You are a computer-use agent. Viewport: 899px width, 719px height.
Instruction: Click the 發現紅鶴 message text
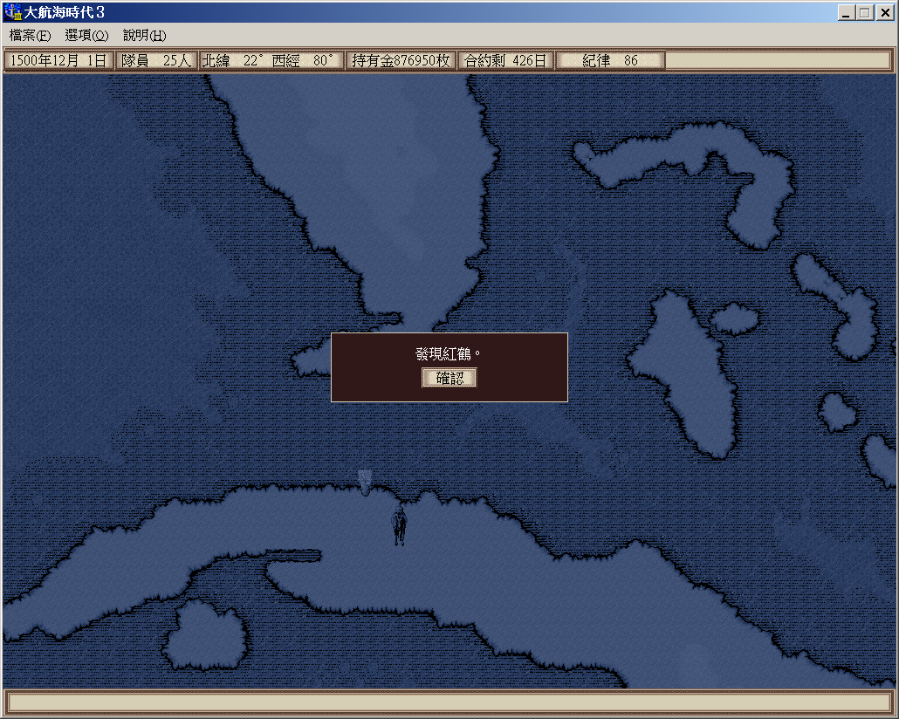click(x=449, y=353)
